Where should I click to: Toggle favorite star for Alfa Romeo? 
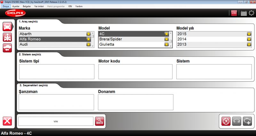[x=89, y=39]
